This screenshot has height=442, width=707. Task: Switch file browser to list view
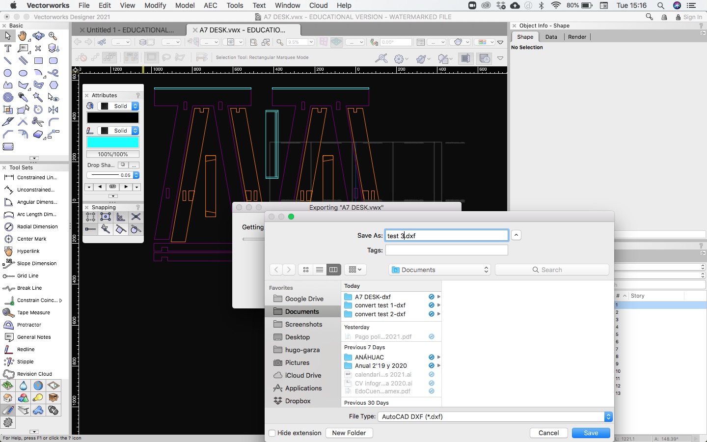(x=320, y=270)
